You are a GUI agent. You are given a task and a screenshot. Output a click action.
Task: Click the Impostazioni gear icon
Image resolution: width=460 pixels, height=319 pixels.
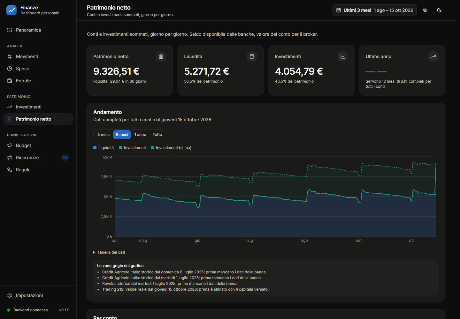click(x=10, y=295)
